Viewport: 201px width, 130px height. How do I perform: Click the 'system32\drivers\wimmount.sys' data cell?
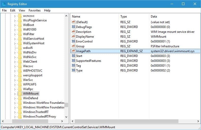[173, 51]
